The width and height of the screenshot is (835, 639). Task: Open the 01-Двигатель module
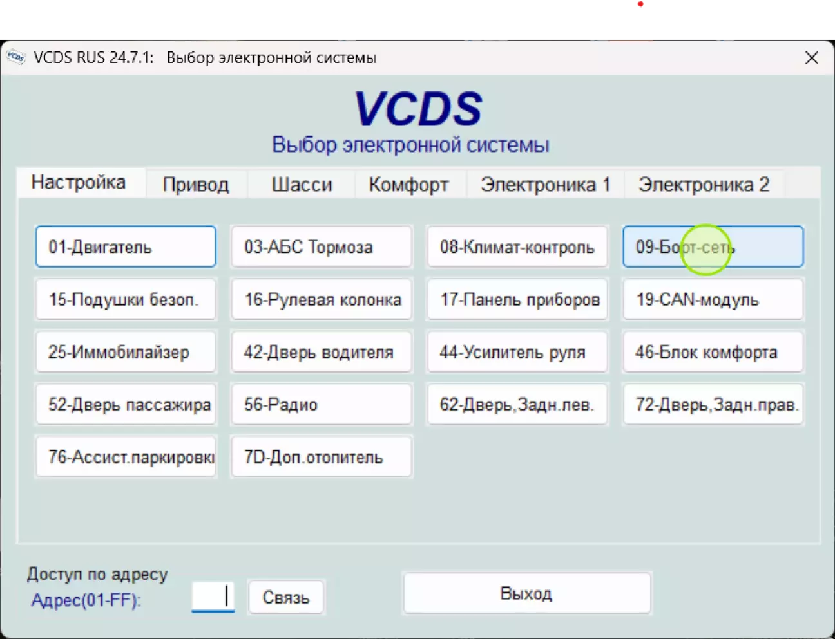coord(126,246)
